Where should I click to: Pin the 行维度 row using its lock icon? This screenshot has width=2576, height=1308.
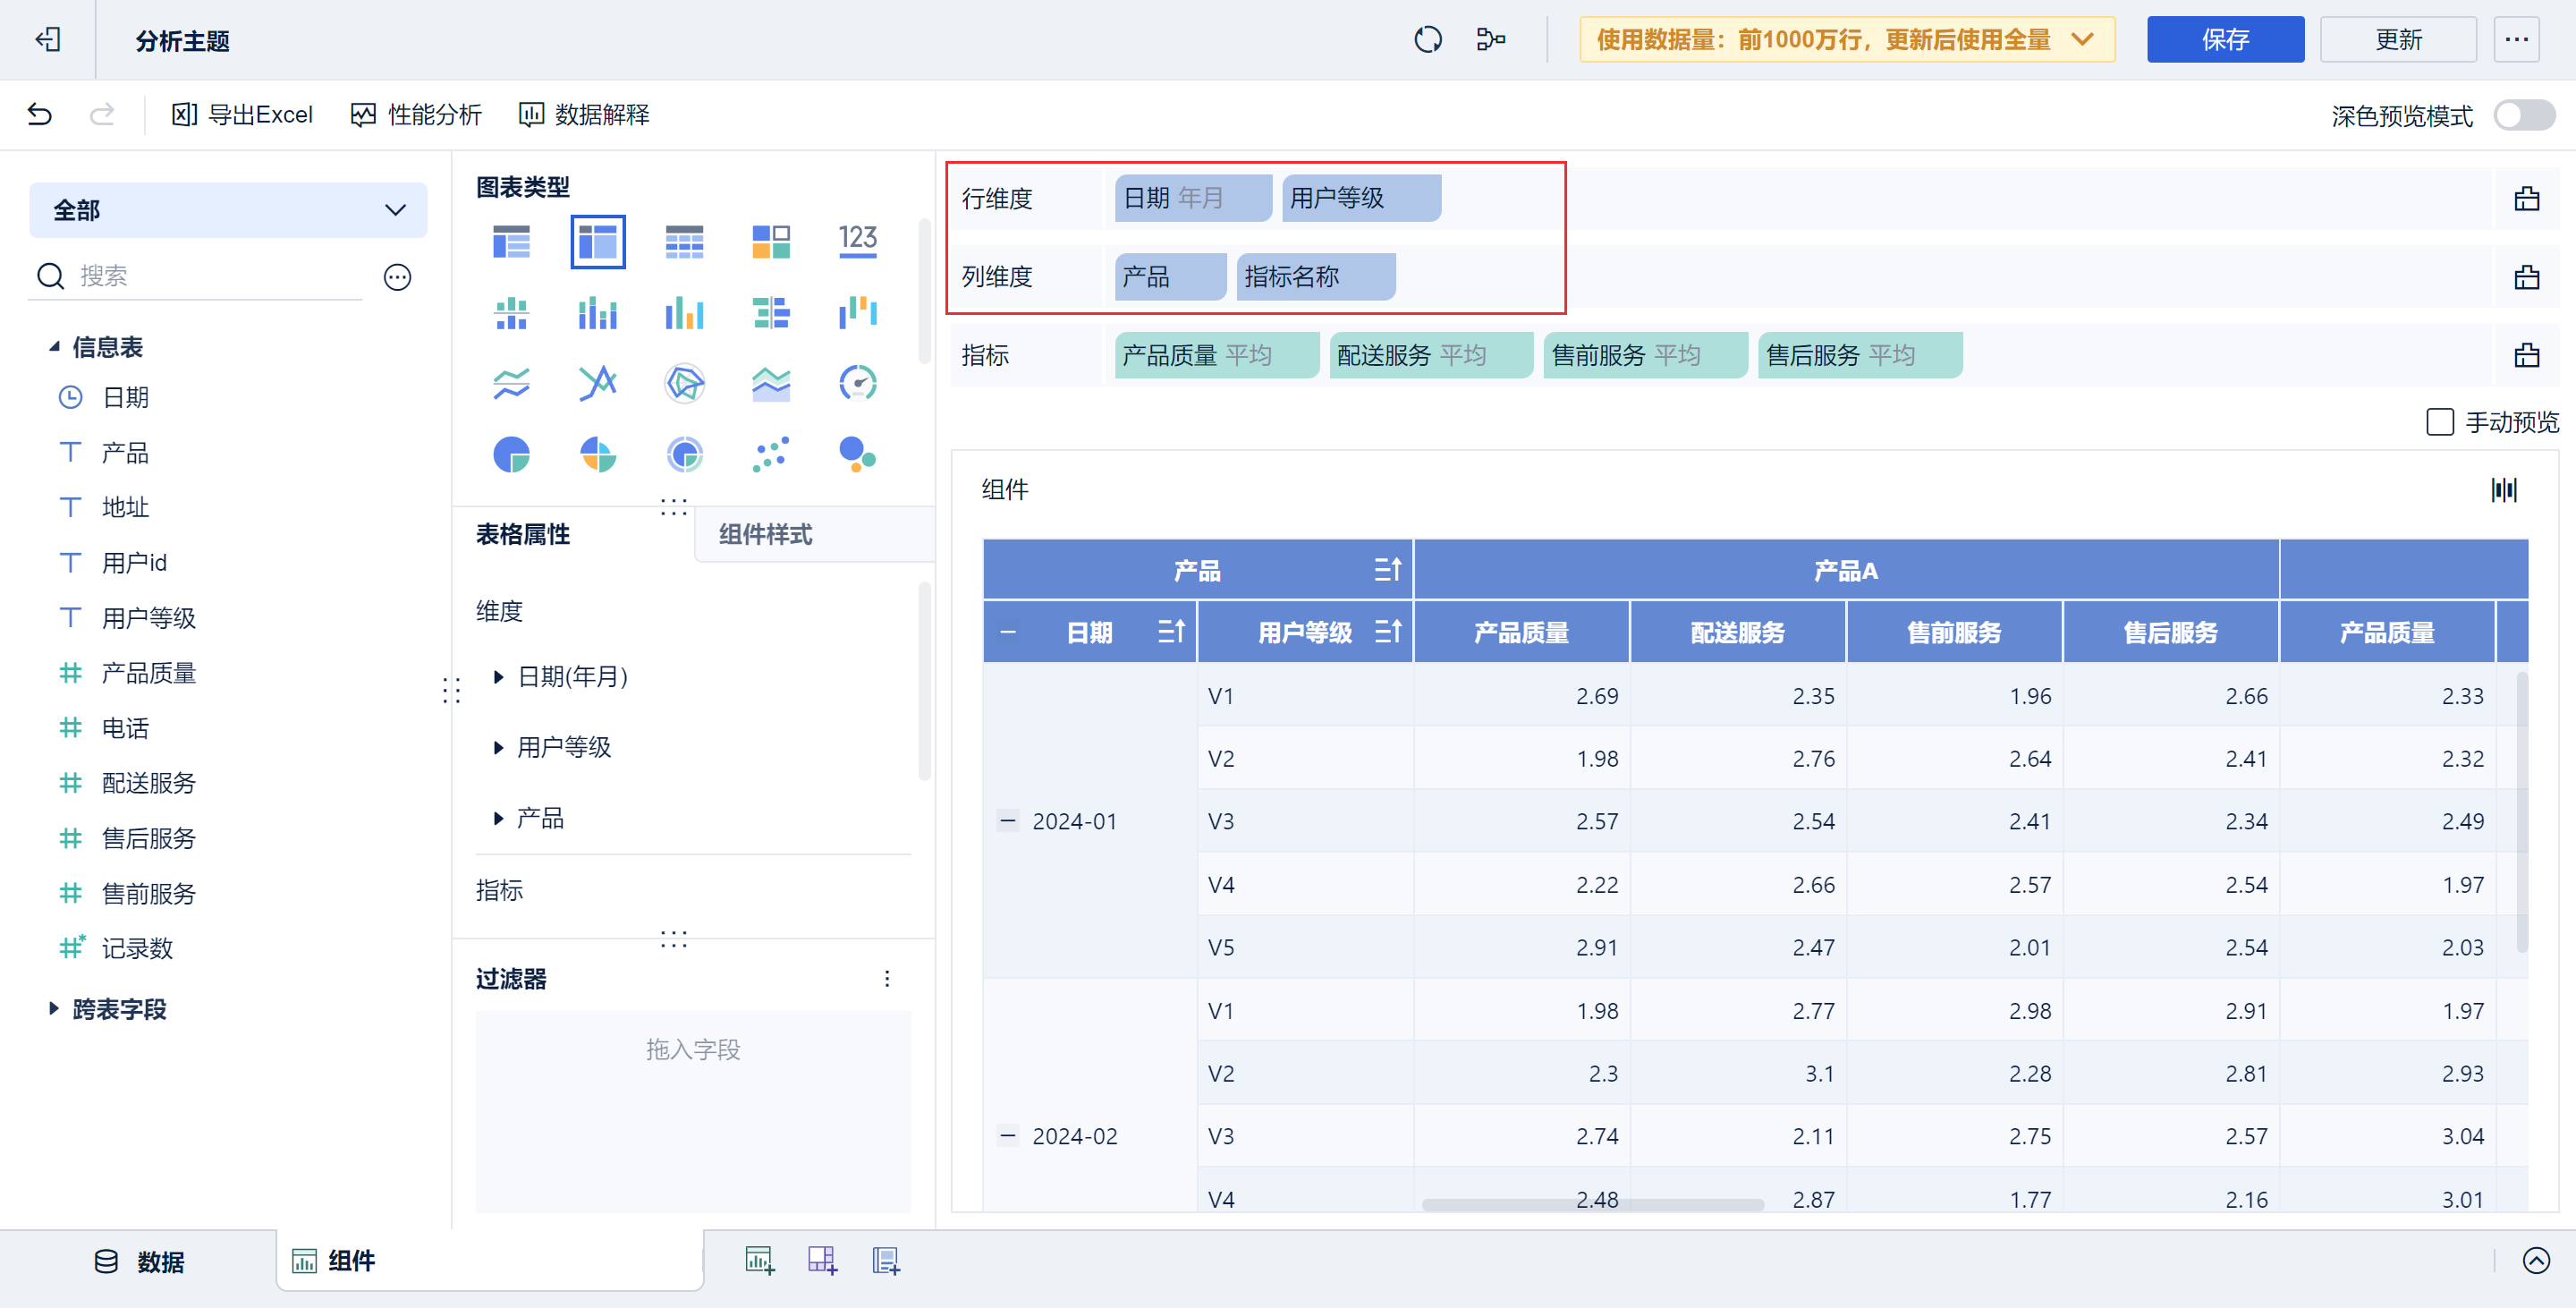click(x=2527, y=197)
